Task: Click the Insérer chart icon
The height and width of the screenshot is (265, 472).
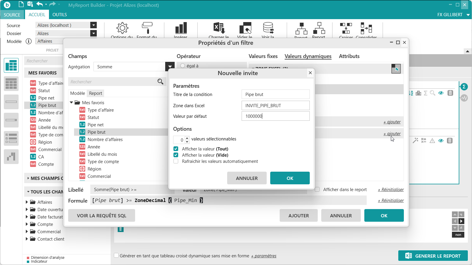Action: point(181,28)
